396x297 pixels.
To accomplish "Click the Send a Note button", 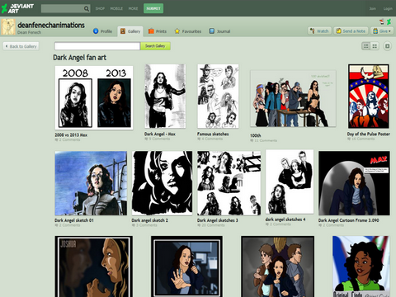I will click(x=351, y=31).
